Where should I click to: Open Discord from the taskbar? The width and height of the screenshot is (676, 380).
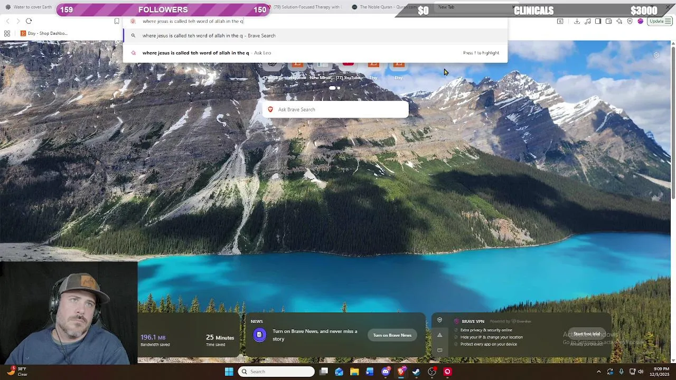click(386, 372)
